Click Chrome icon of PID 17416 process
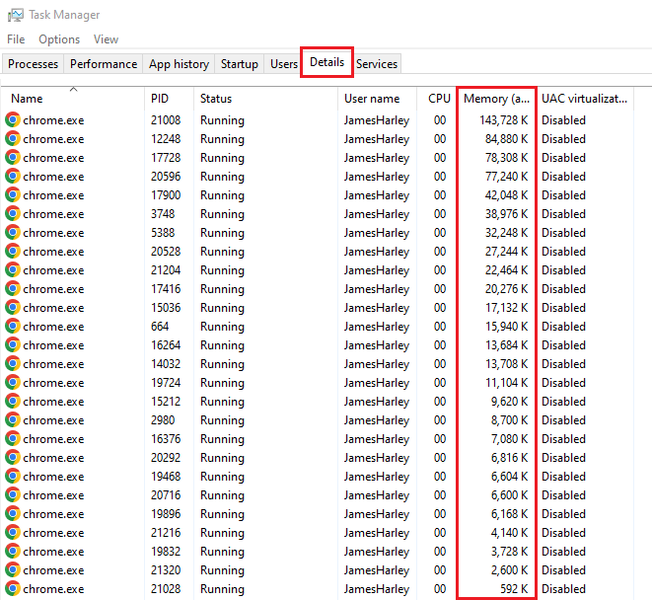 point(13,289)
